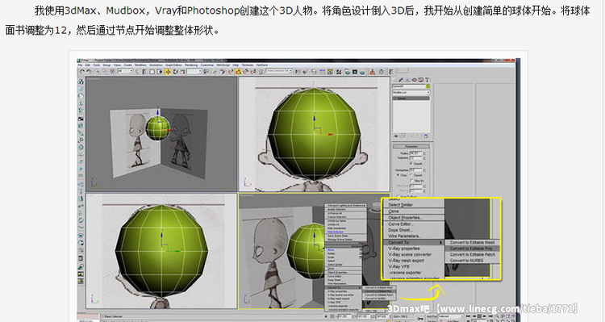Click the configure modifier sets icon
605x322 pixels.
[x=426, y=136]
